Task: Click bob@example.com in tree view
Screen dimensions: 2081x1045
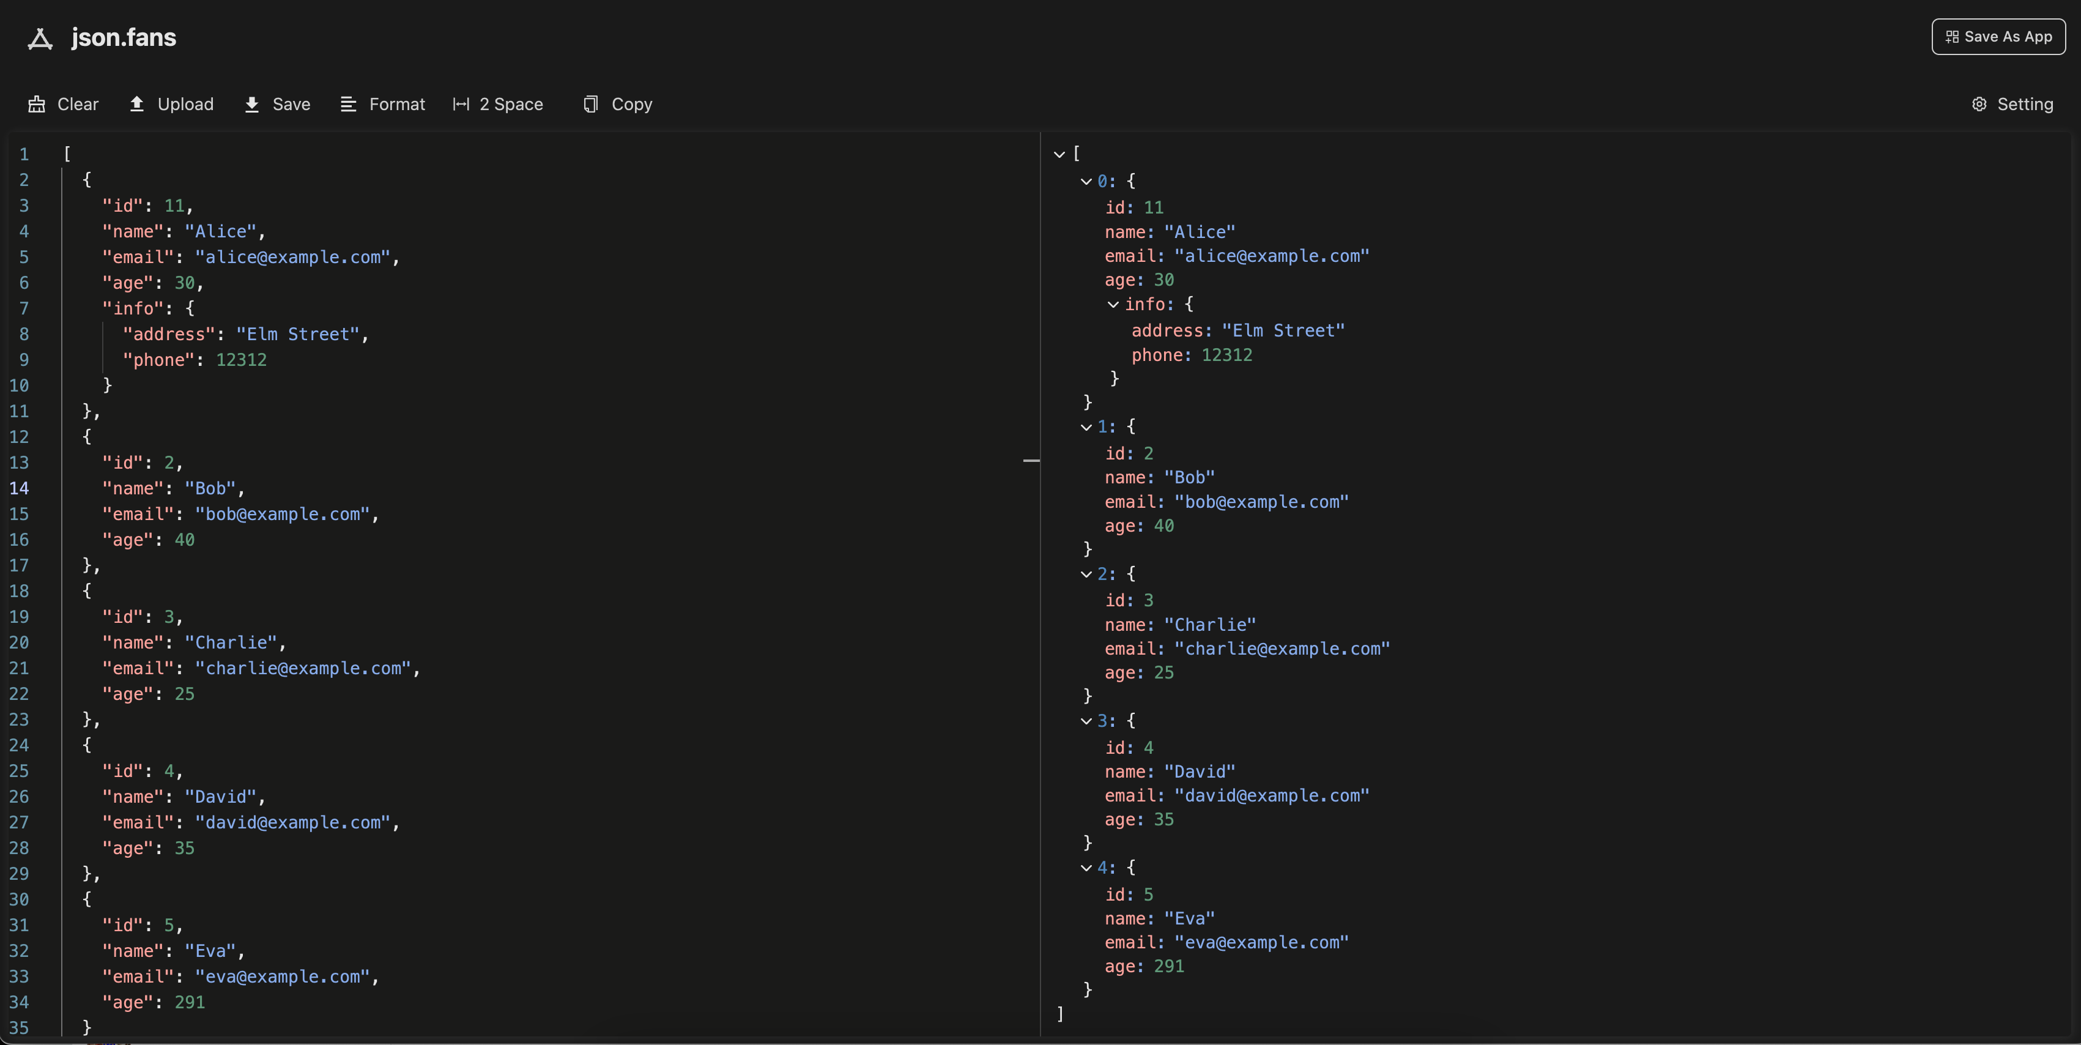Action: (x=1261, y=502)
